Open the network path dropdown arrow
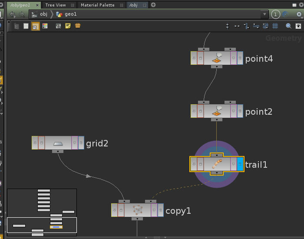 264,14
